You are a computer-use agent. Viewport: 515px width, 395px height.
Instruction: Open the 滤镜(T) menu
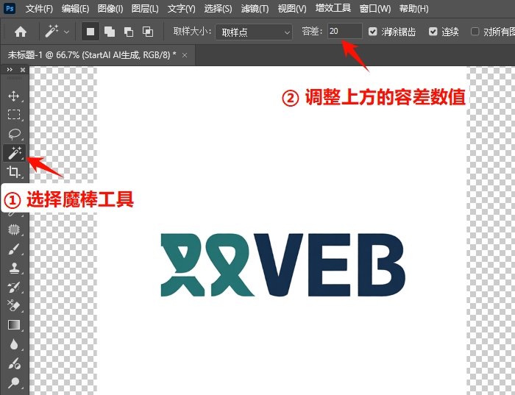tap(255, 8)
